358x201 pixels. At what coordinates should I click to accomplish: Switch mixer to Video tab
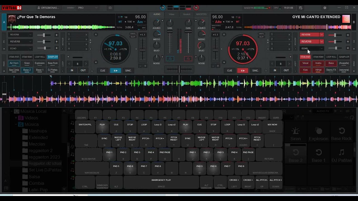[x=171, y=14]
